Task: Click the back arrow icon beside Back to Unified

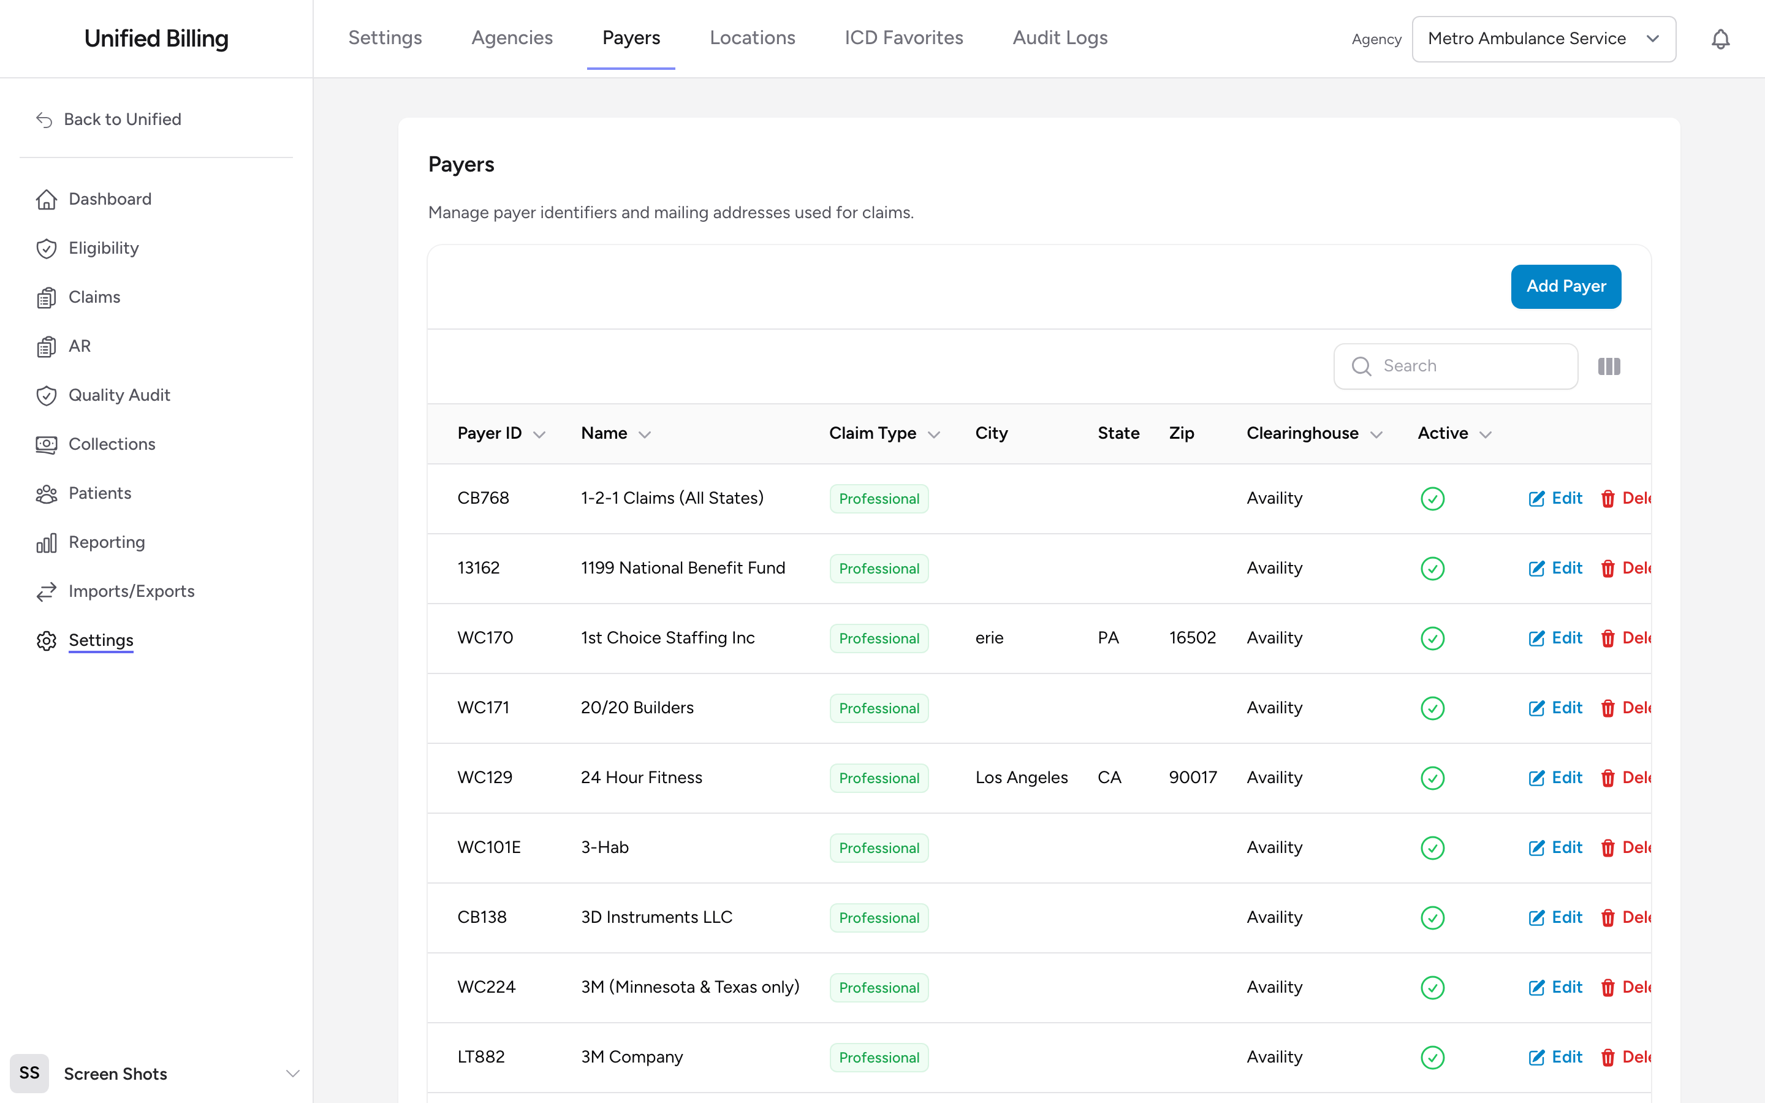Action: (45, 119)
